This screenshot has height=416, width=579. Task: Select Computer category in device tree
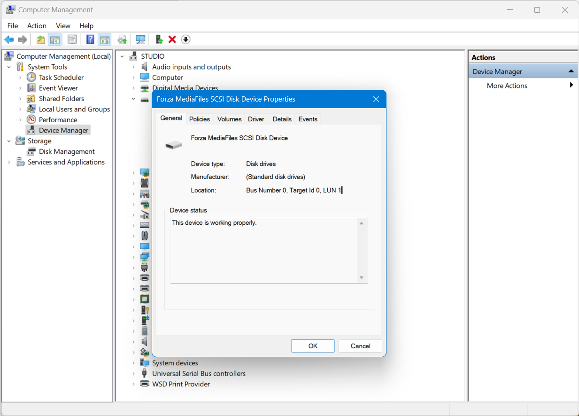pos(167,78)
